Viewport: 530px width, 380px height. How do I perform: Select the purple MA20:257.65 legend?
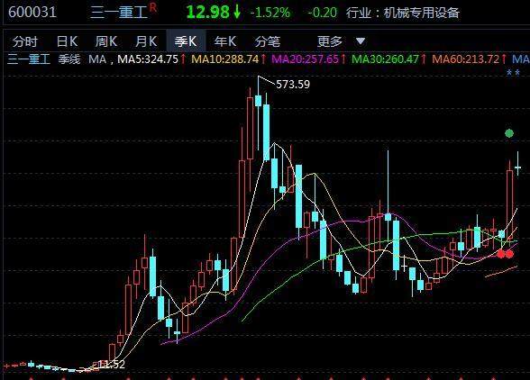point(305,59)
